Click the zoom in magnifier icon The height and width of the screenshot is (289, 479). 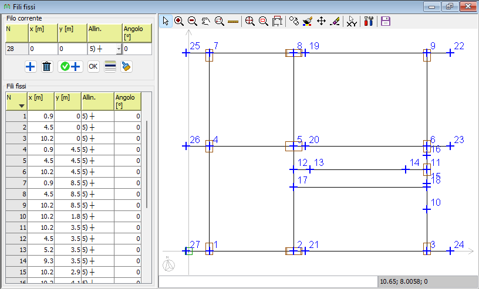(x=179, y=21)
